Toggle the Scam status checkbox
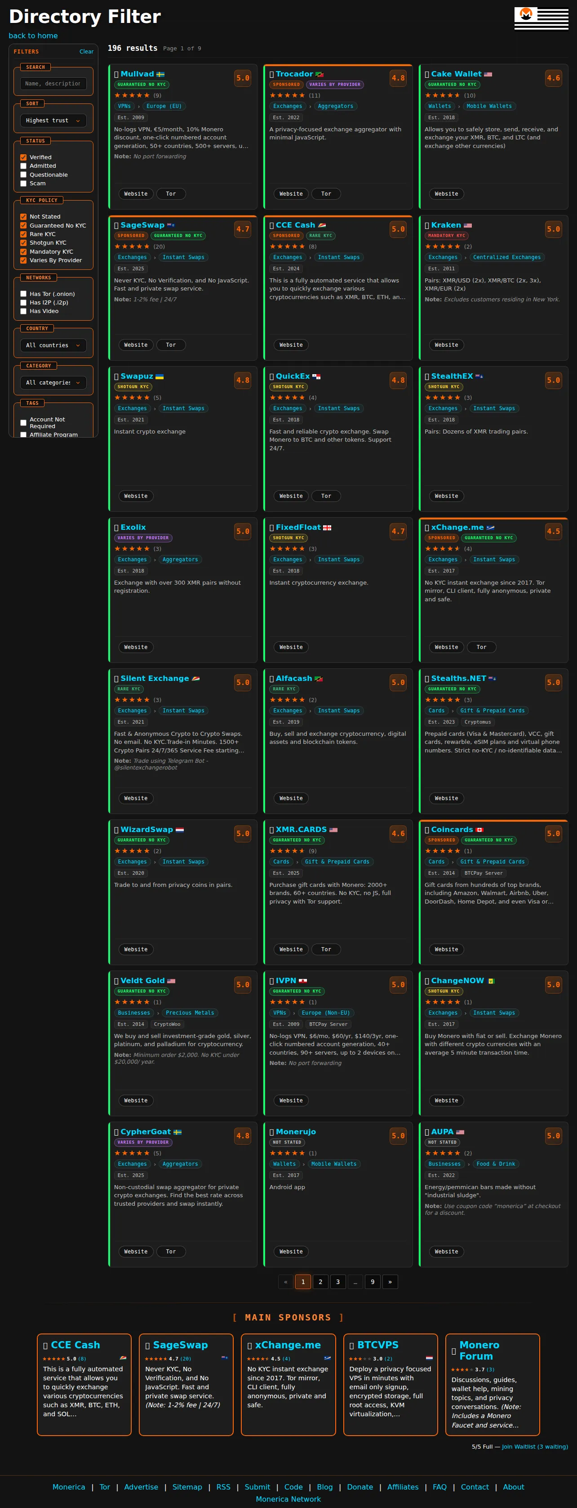The height and width of the screenshot is (1508, 577). [23, 183]
